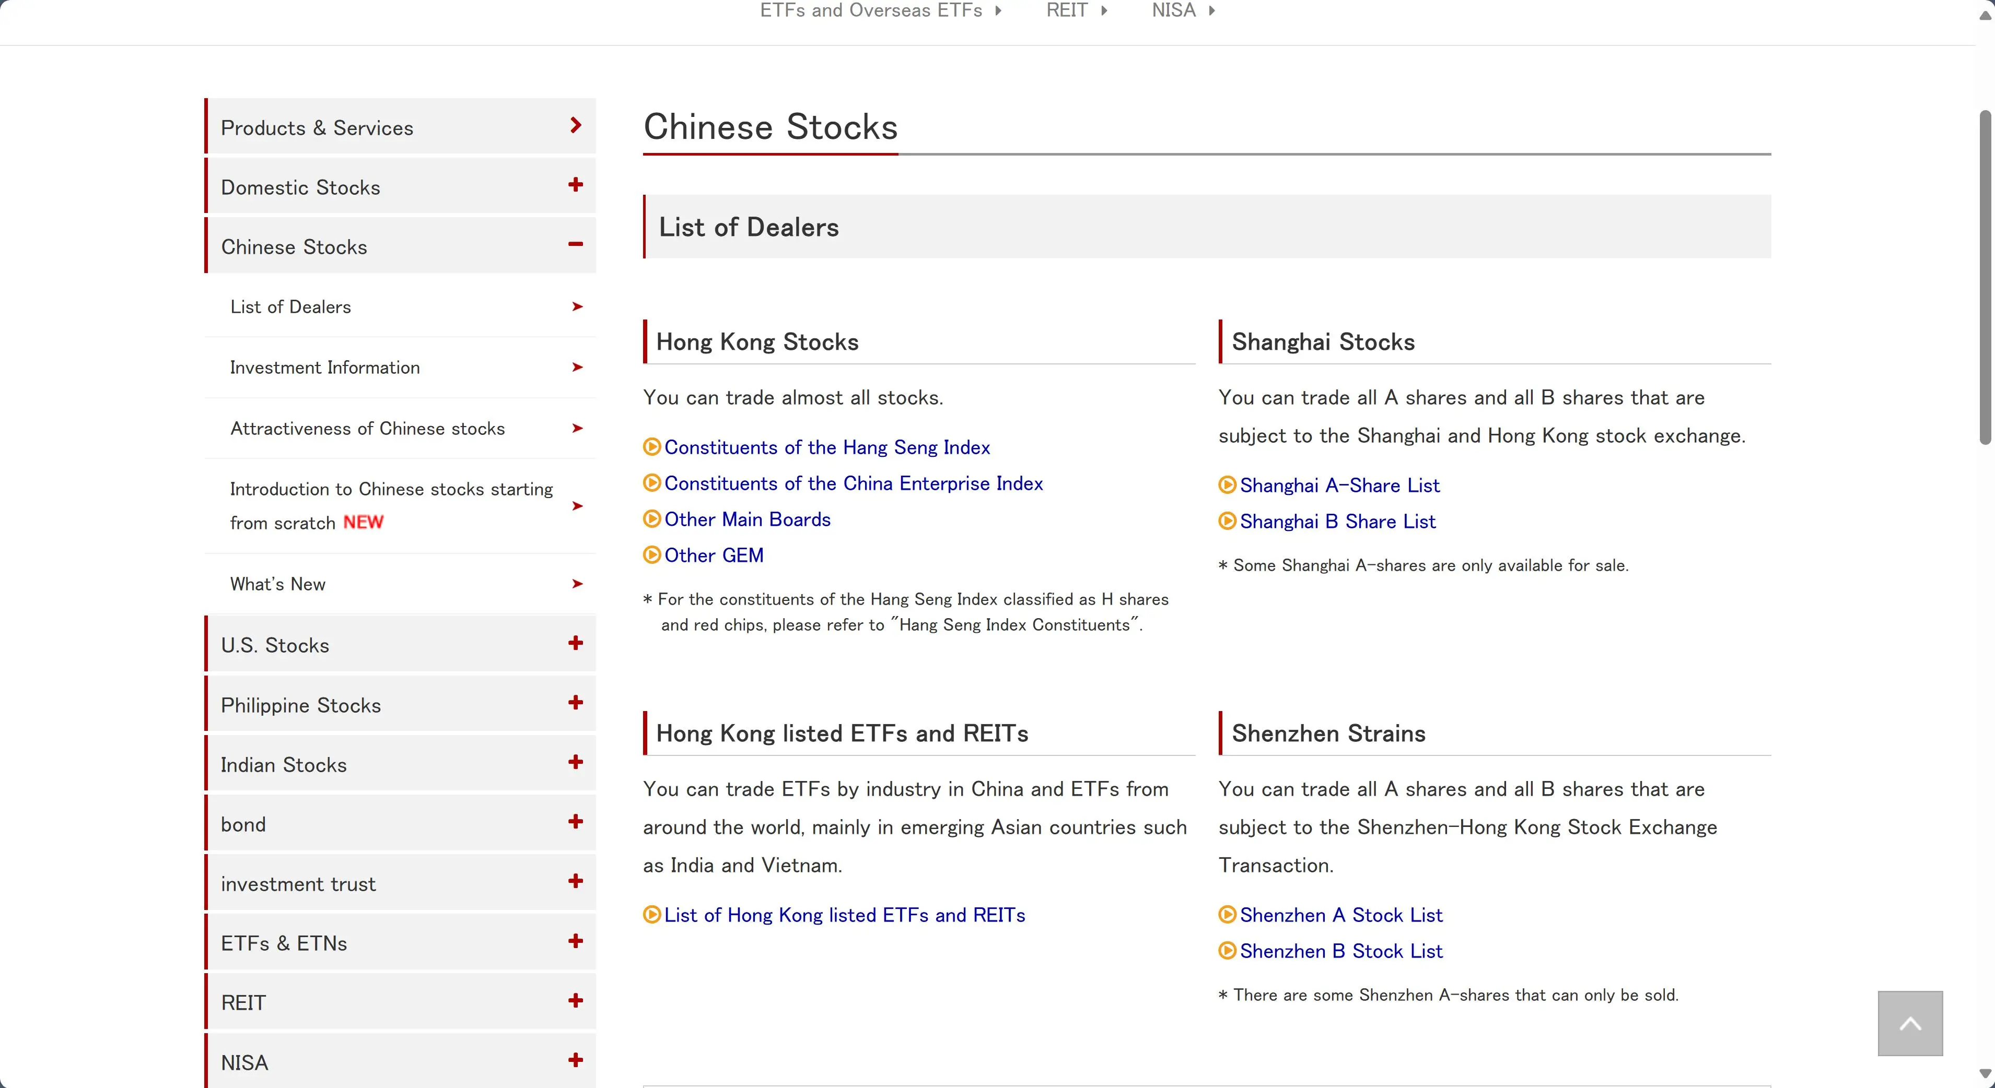Screen dimensions: 1995x1088
Task: Open ETFs and Overseas ETFs top navigation
Action: pos(881,10)
